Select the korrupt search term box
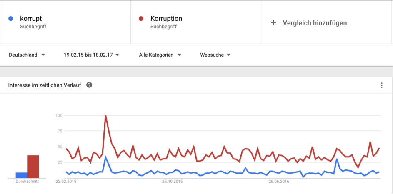 coord(65,22)
